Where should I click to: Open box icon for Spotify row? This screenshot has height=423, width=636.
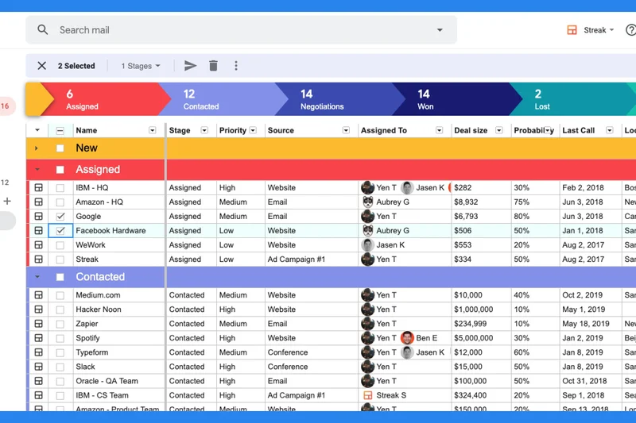pyautogui.click(x=38, y=338)
